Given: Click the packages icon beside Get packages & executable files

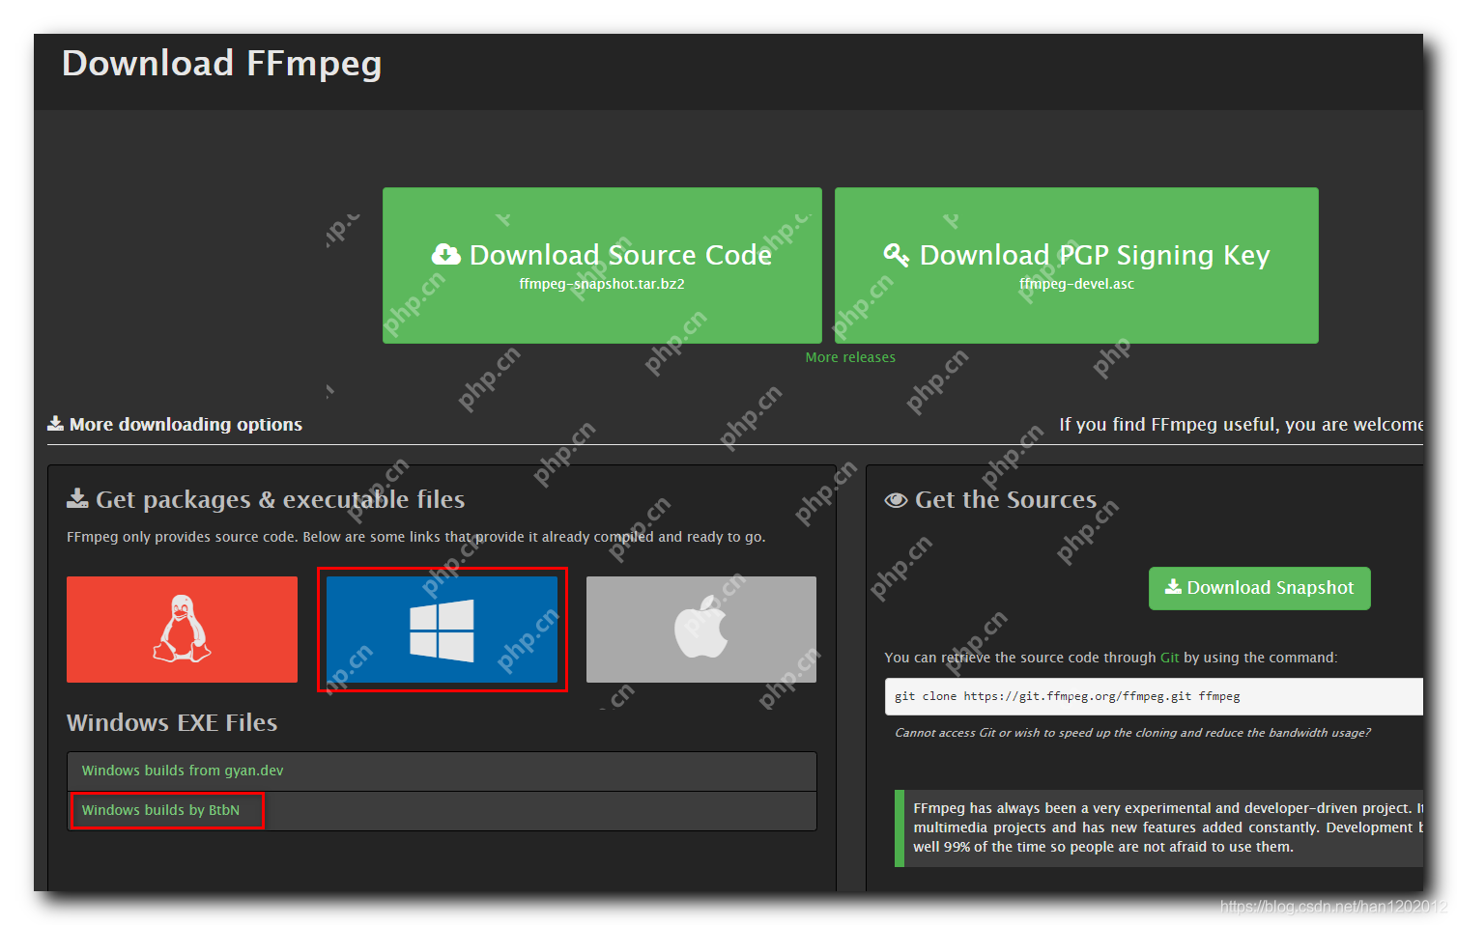Looking at the screenshot, I should 77,498.
